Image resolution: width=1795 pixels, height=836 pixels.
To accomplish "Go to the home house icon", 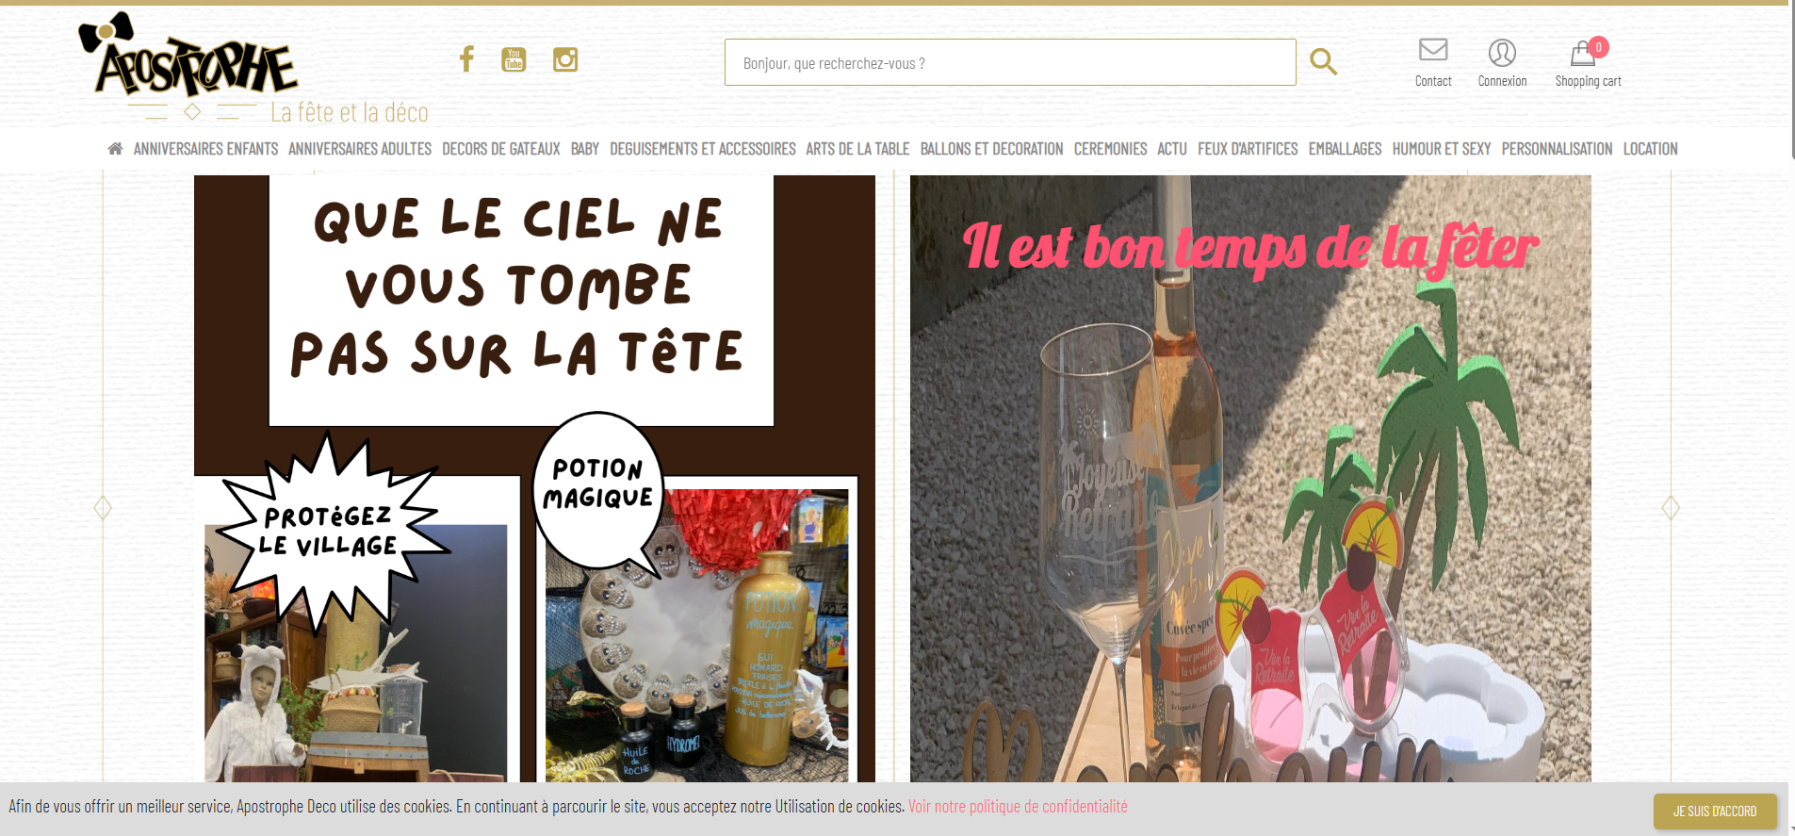I will [115, 149].
